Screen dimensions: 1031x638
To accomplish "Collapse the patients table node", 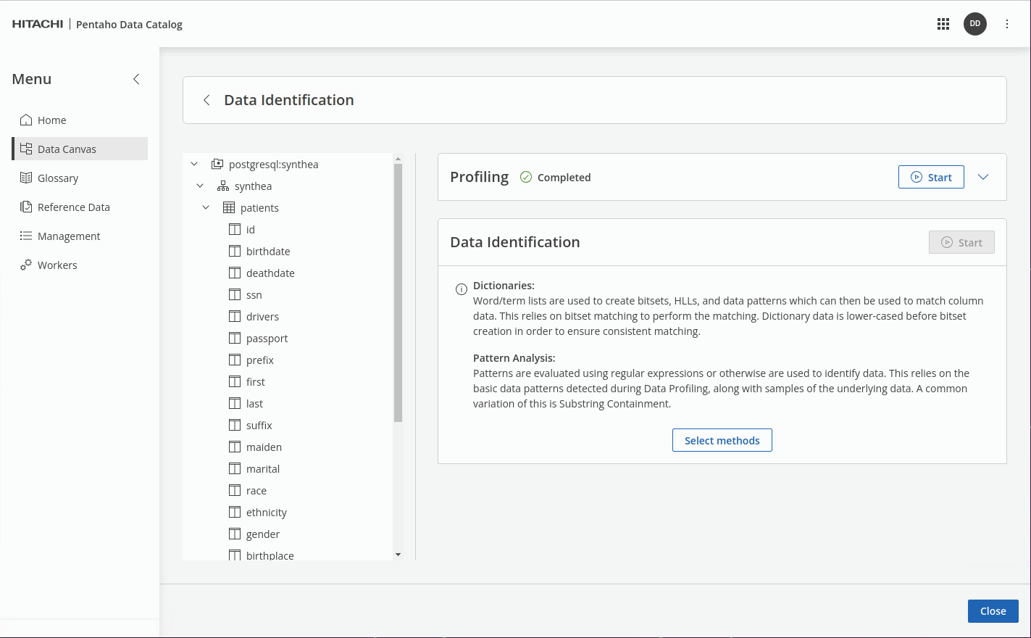I will pos(206,207).
